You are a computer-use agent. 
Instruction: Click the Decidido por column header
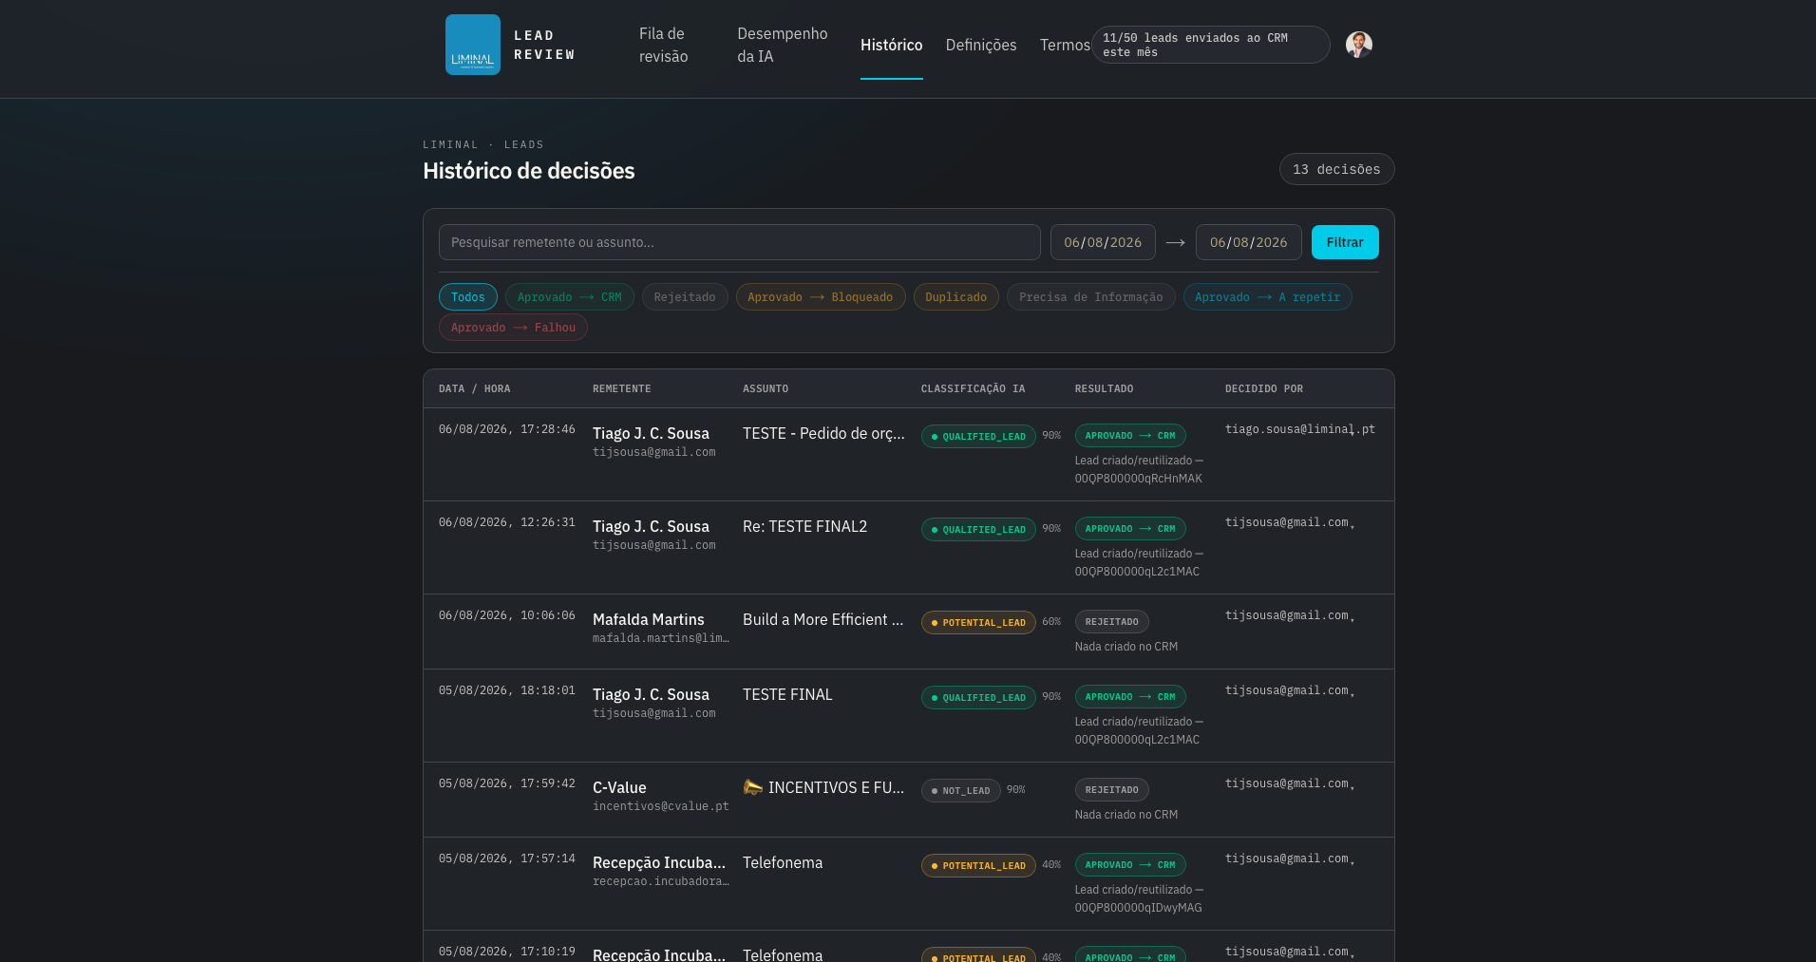point(1264,388)
